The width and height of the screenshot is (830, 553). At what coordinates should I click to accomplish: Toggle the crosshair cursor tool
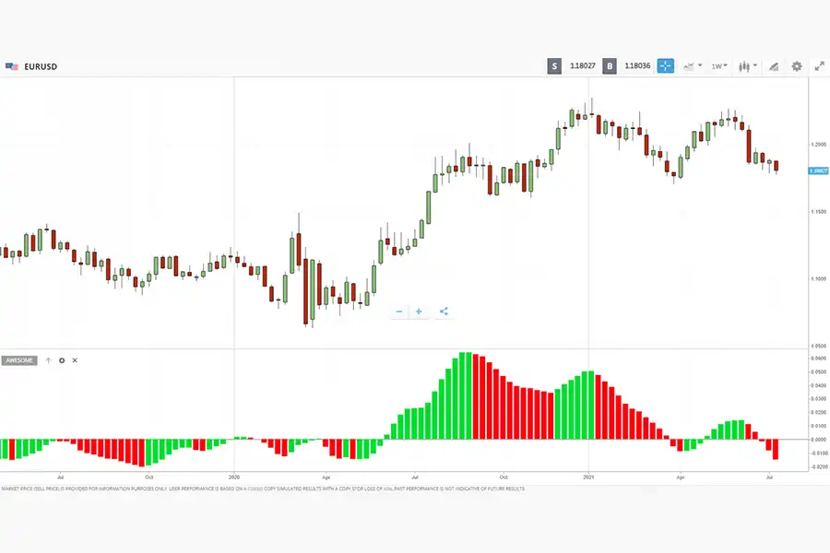pyautogui.click(x=665, y=66)
